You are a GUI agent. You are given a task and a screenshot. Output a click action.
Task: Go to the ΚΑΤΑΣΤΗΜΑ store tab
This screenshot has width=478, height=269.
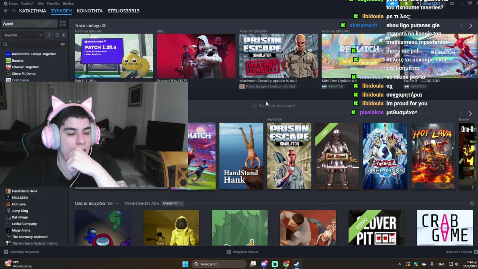pos(32,11)
